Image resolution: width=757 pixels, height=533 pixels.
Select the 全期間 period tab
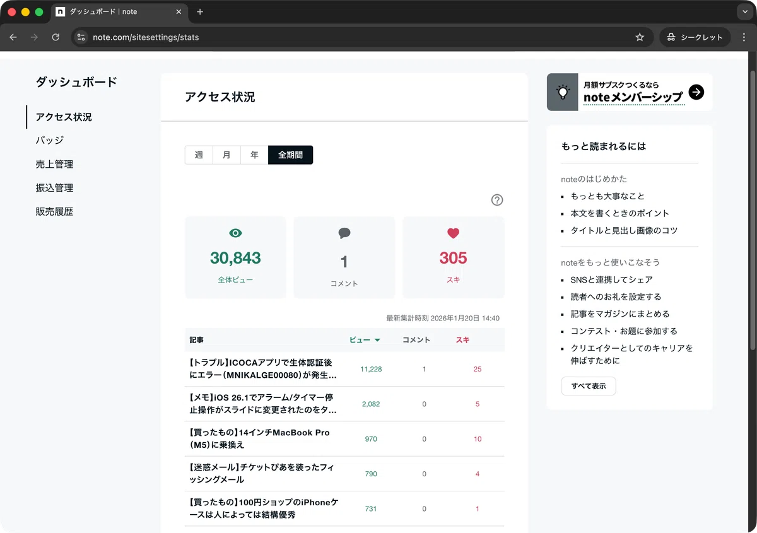pyautogui.click(x=290, y=155)
